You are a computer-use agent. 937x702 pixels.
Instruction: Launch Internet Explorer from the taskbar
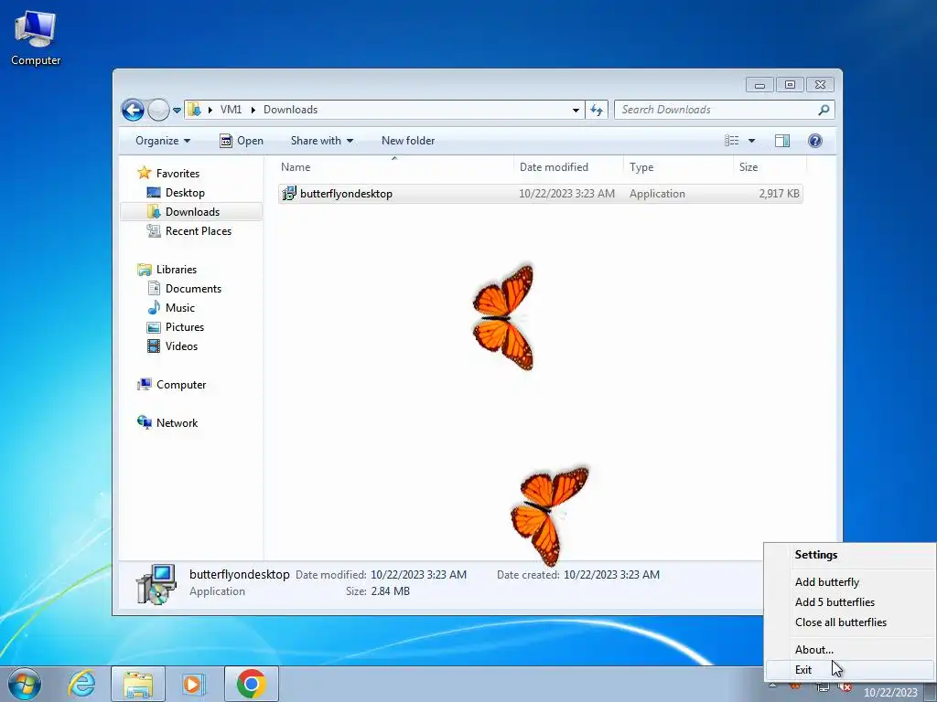(81, 684)
